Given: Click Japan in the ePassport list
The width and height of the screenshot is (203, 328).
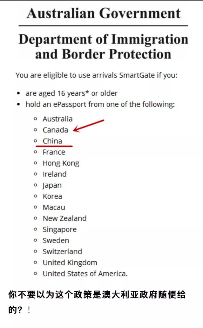Looking at the screenshot, I should point(52,185).
